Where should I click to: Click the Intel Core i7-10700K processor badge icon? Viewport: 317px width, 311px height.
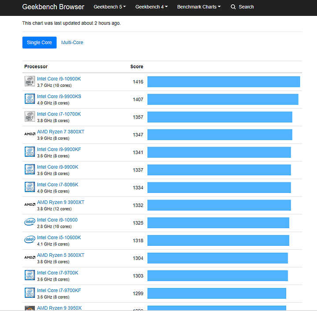[30, 116]
